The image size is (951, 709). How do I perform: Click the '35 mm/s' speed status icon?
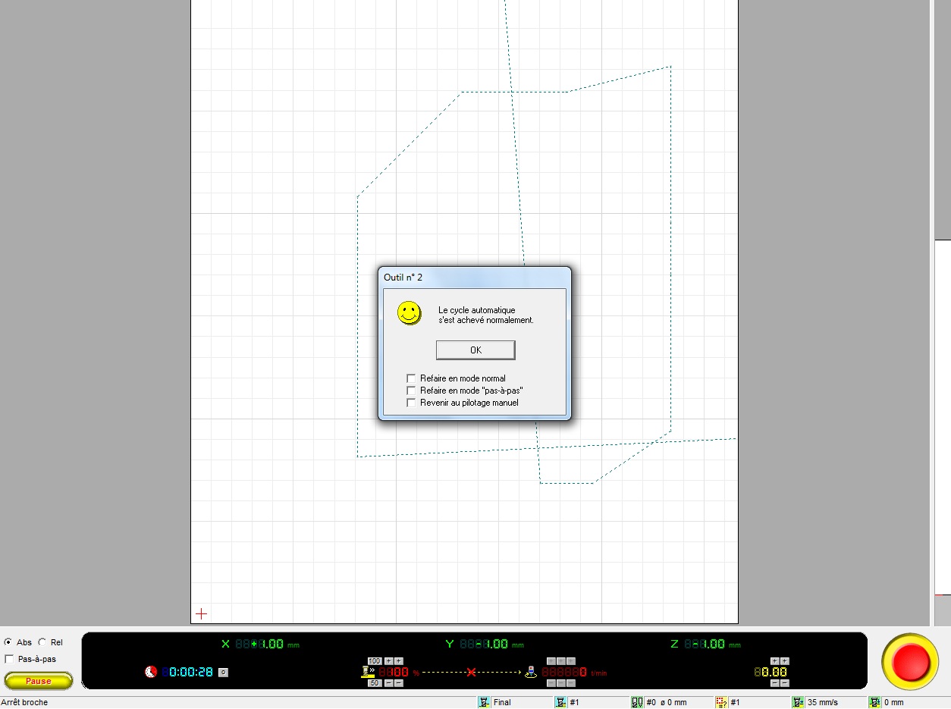click(798, 702)
